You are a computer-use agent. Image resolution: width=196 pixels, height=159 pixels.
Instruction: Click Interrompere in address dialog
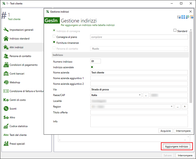click(x=183, y=131)
